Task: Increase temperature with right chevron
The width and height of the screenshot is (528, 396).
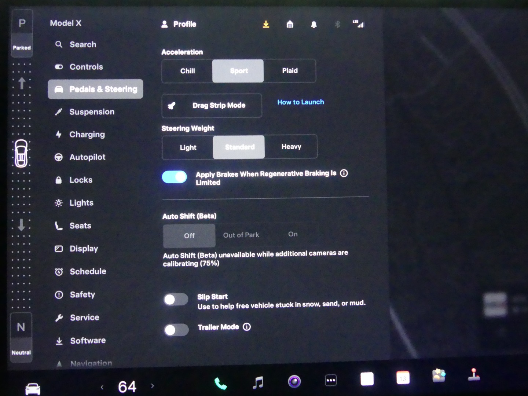Action: point(153,386)
